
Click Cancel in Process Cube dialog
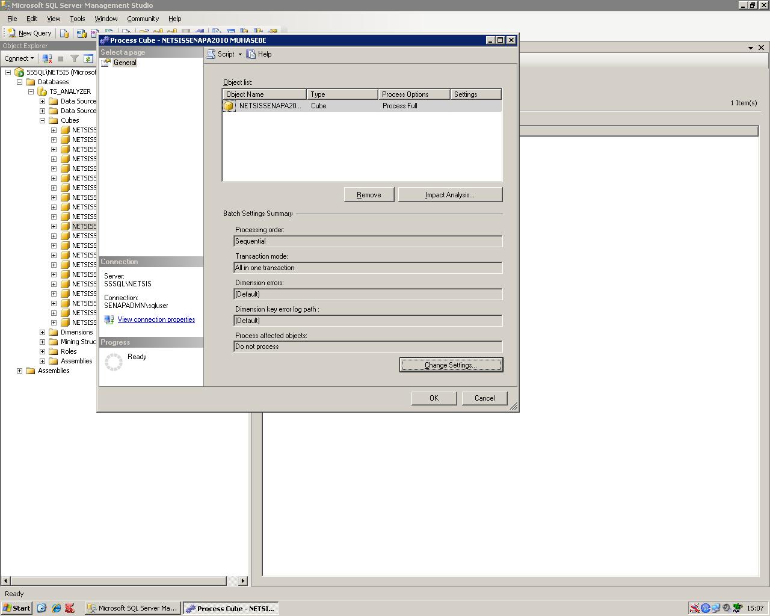pyautogui.click(x=484, y=398)
